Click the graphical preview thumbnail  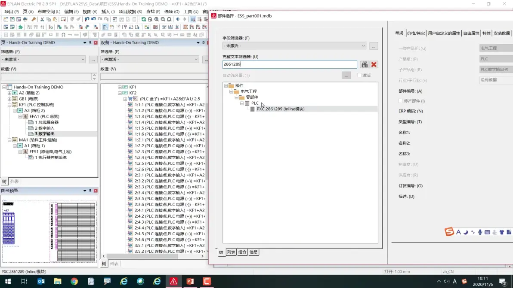point(49,232)
